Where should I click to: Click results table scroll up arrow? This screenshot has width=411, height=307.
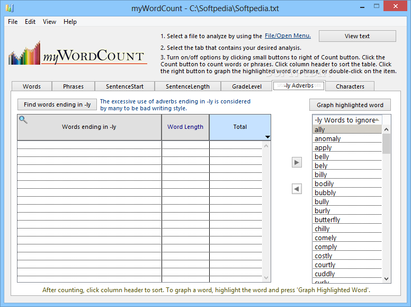pos(266,146)
